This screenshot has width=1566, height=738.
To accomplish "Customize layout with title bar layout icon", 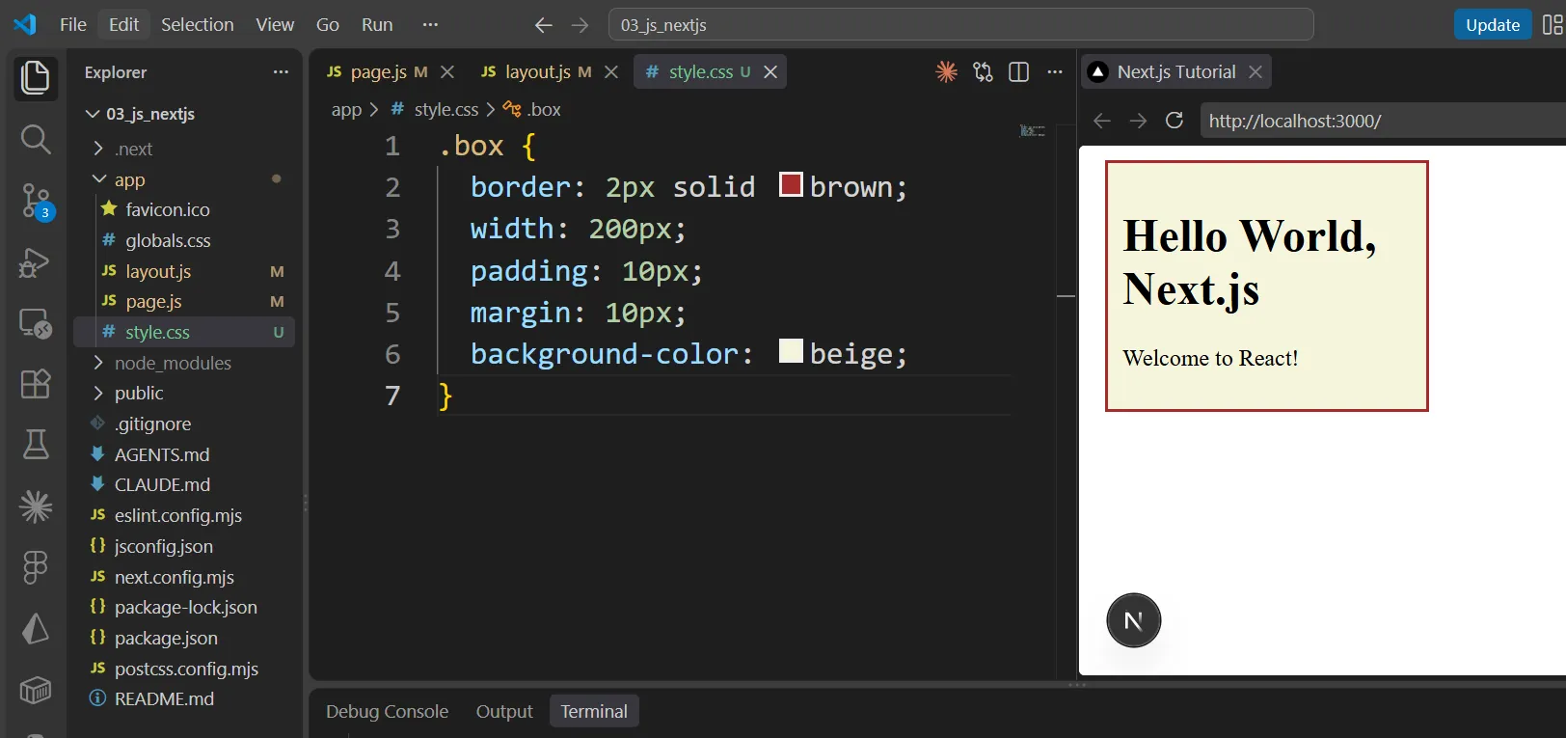I will 1552,25.
